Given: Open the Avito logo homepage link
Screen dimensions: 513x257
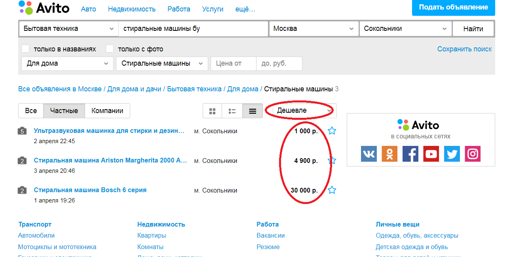Looking at the screenshot, I should (x=44, y=8).
